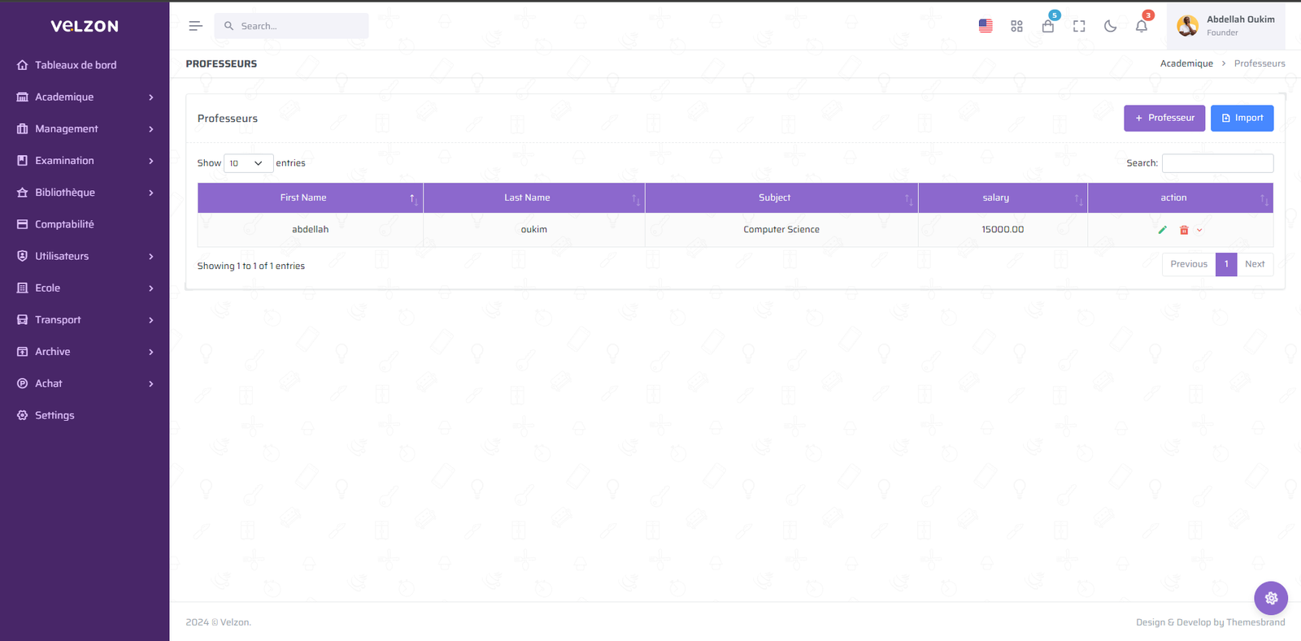Click the Settings gear sidebar icon
The width and height of the screenshot is (1301, 641).
click(x=22, y=415)
